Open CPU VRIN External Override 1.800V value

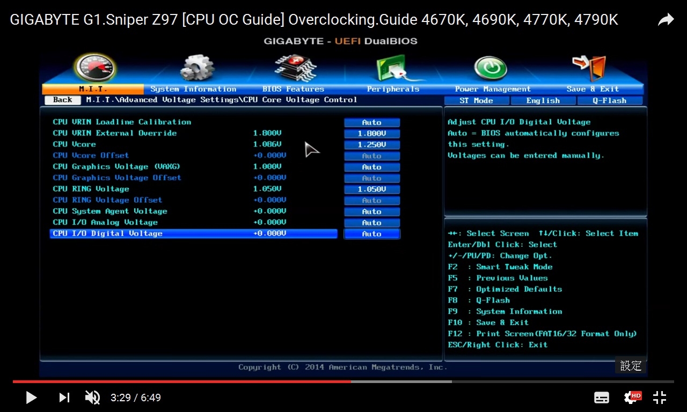pos(372,134)
